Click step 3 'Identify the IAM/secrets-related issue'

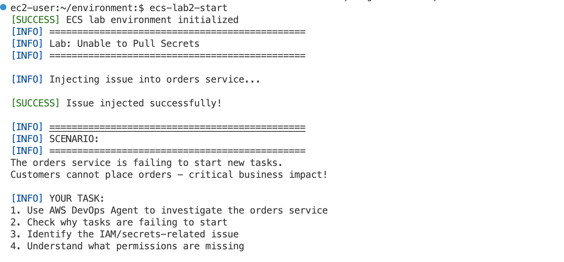(124, 234)
